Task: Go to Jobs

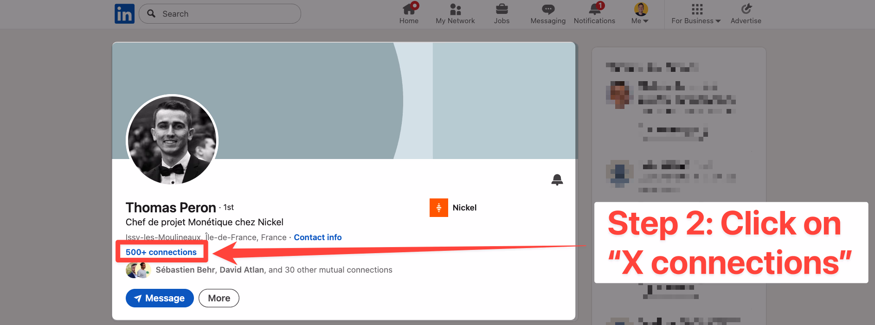Action: [502, 13]
